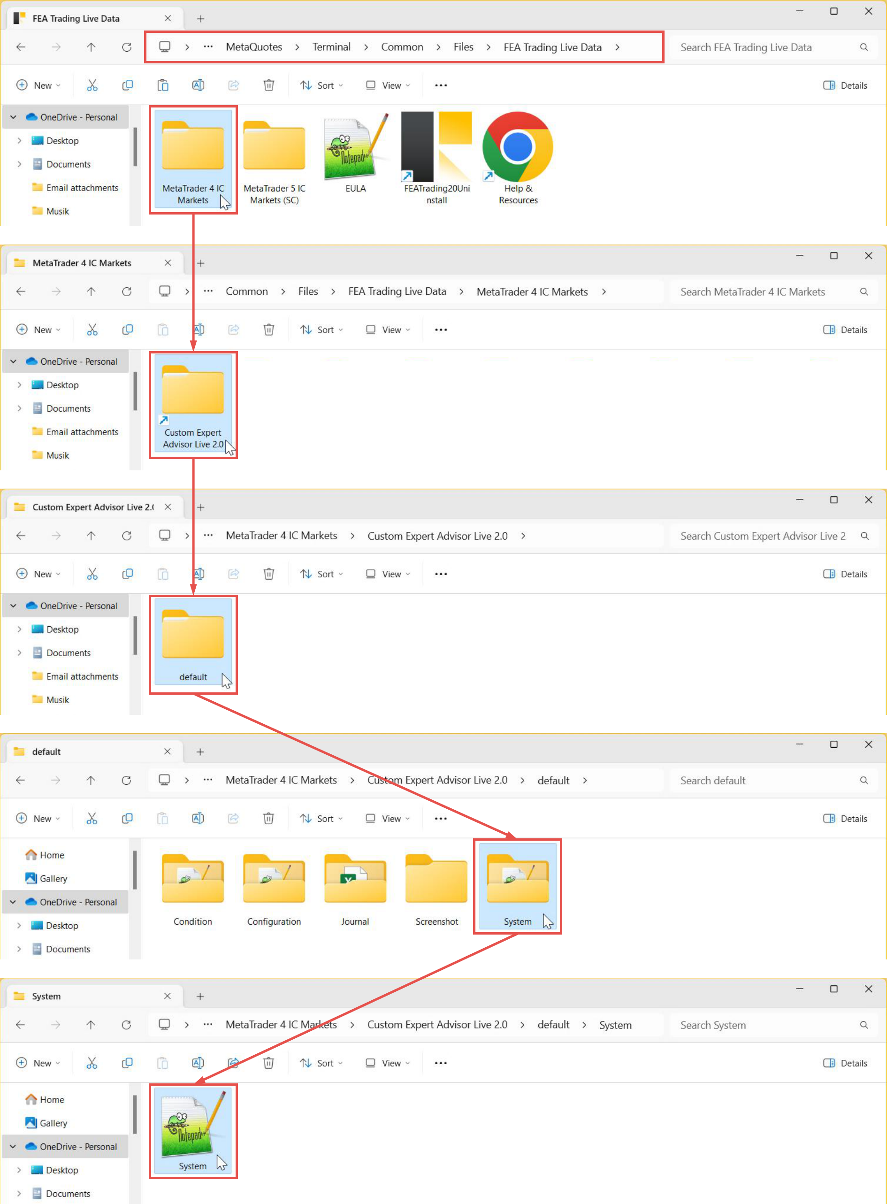Open Sort dropdown in default window
Screen dimensions: 887x1204
pos(321,819)
